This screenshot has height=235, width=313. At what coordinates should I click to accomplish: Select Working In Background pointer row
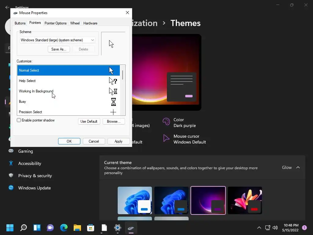click(68, 91)
